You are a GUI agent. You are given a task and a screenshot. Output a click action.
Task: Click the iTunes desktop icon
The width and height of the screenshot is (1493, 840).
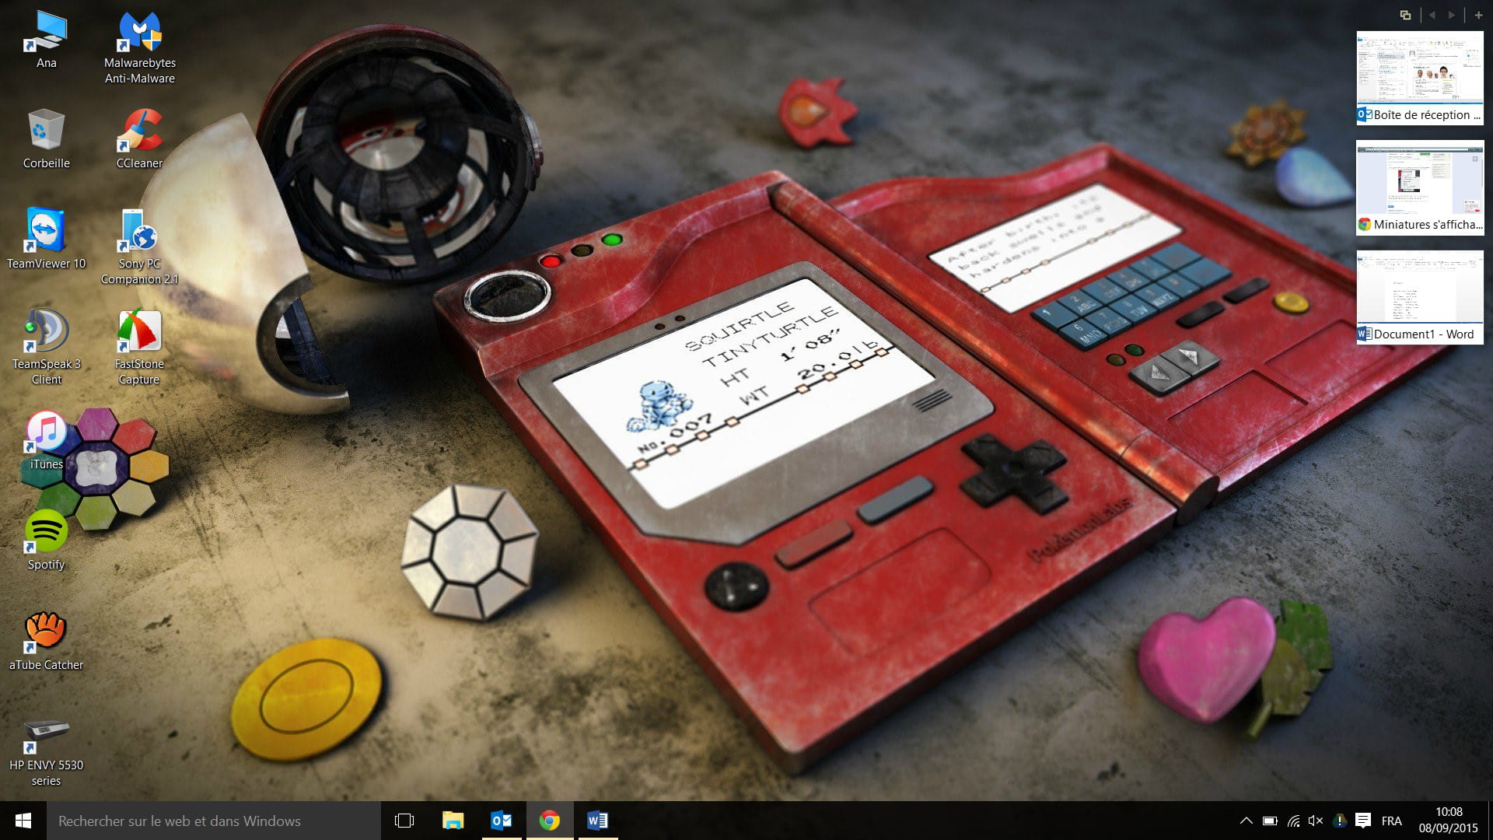(46, 441)
